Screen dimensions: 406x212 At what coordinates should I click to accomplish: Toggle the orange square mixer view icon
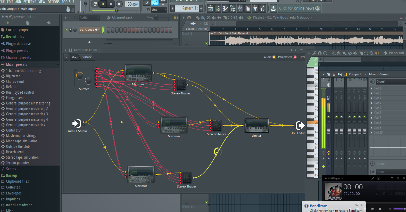(x=345, y=74)
